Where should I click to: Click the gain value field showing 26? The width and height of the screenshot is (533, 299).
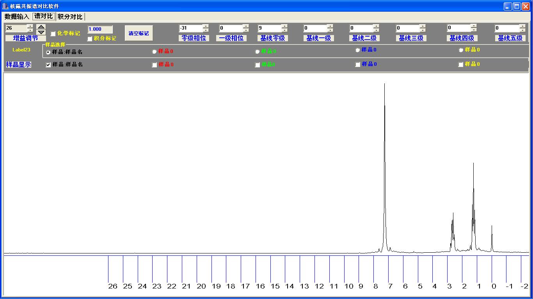coord(16,28)
